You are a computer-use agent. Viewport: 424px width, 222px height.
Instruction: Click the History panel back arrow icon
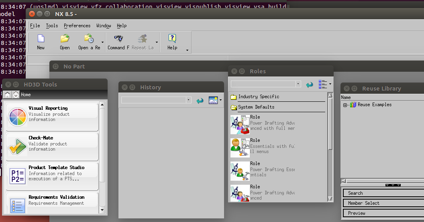pos(200,101)
